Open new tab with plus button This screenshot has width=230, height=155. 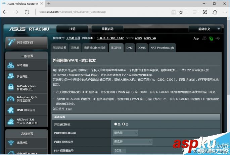pyautogui.click(x=49, y=4)
